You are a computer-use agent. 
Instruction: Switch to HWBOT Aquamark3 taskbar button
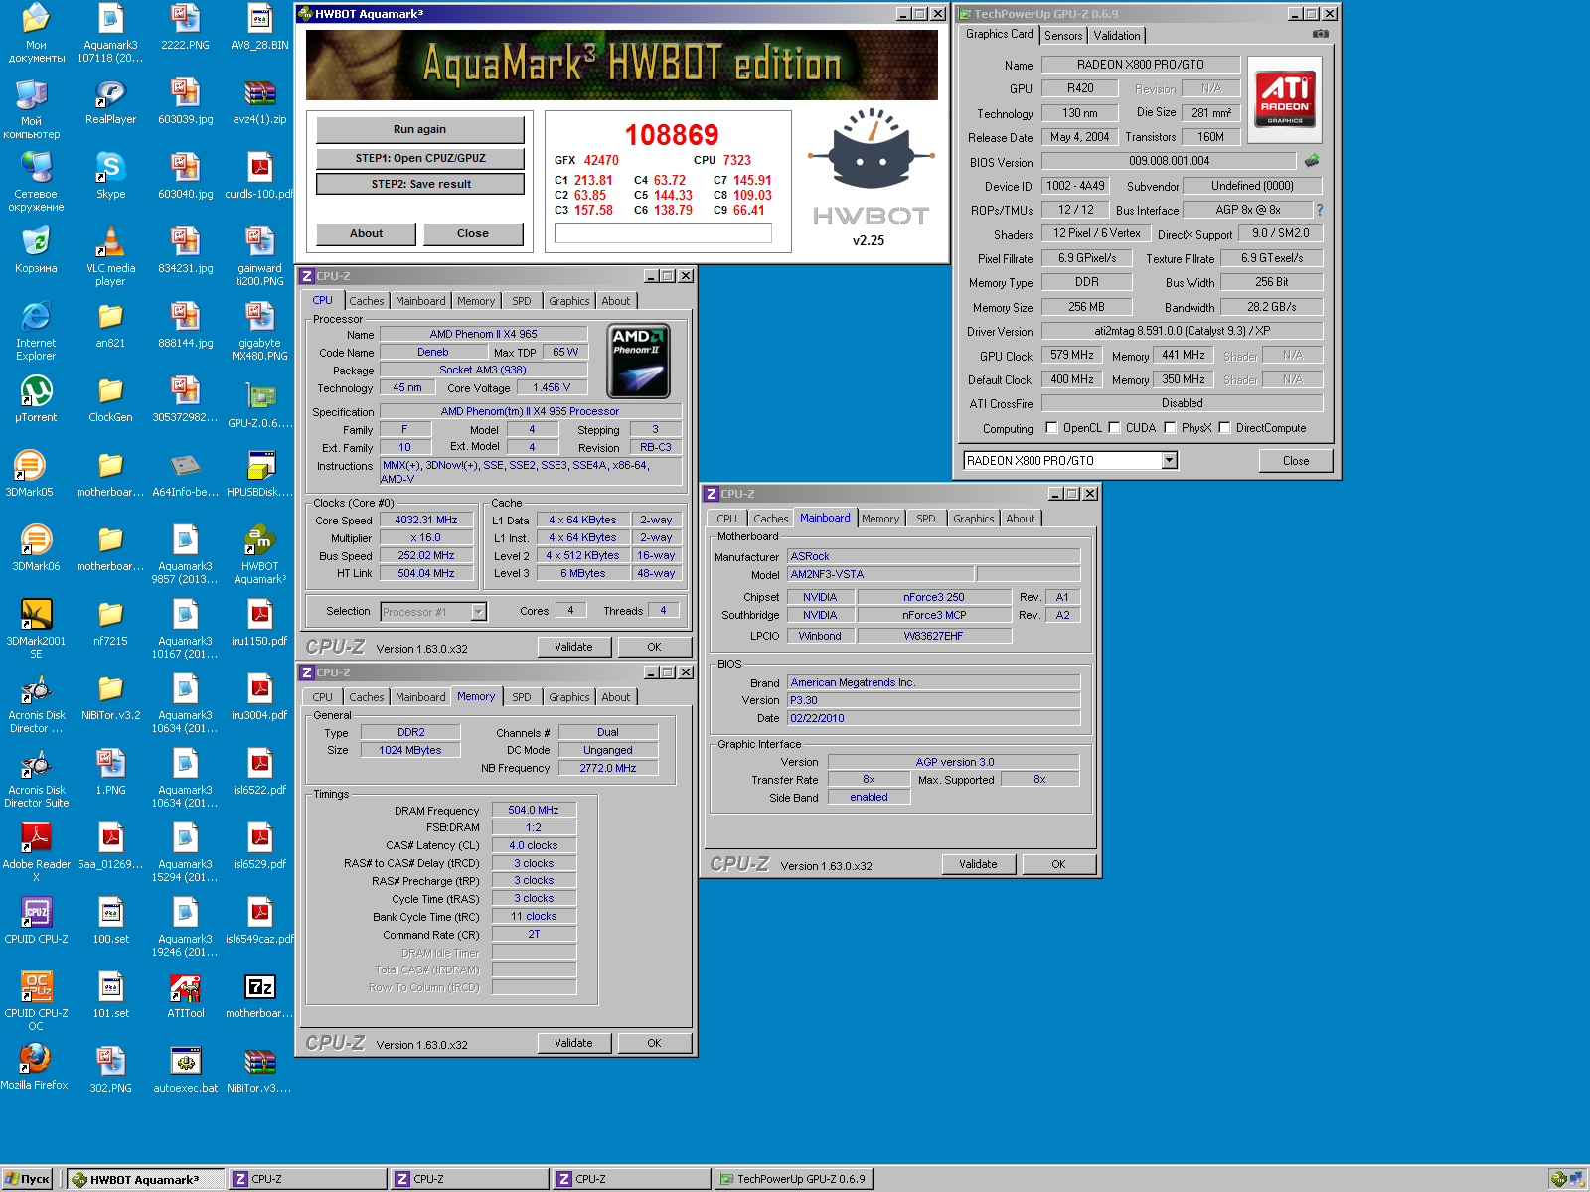145,1179
